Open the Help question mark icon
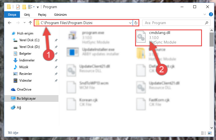 click(211, 14)
